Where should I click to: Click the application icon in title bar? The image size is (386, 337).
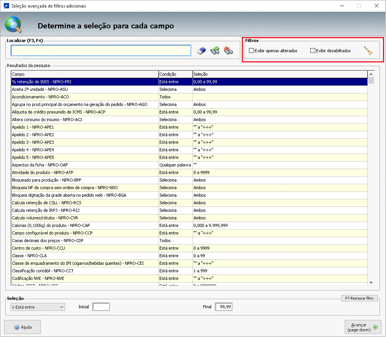6,6
